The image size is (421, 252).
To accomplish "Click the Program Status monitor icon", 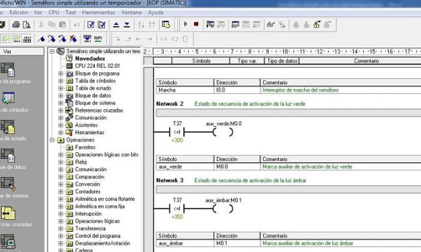I will point(210,25).
